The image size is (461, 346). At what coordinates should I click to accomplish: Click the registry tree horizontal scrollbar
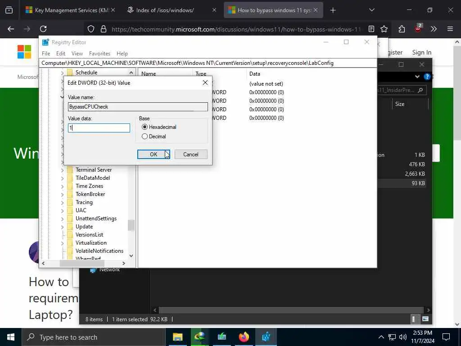82,263
